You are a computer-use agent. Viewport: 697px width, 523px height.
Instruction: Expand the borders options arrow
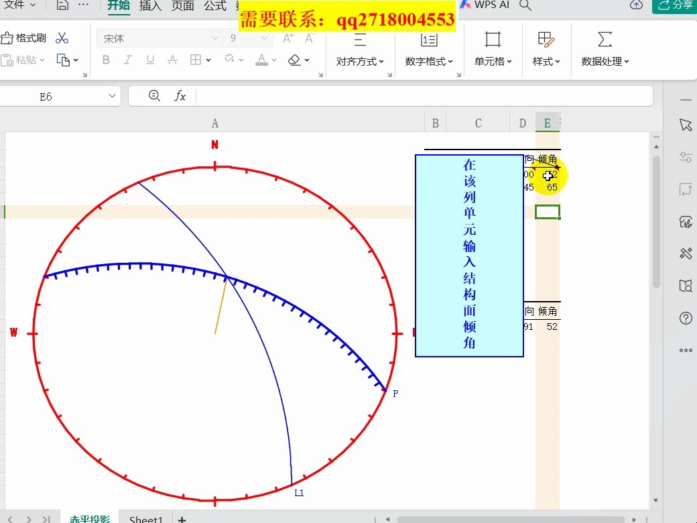pyautogui.click(x=208, y=60)
